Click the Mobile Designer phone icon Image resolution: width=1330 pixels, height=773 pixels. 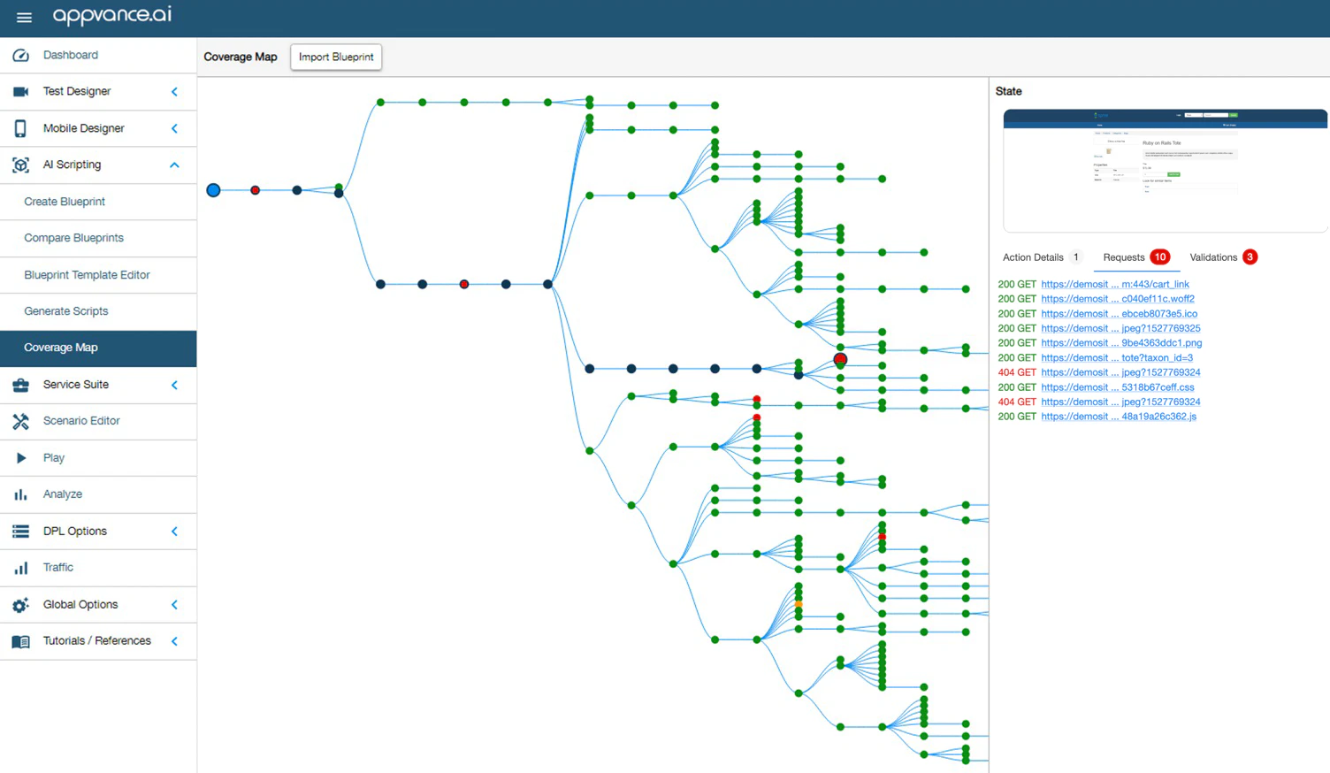[x=19, y=128]
